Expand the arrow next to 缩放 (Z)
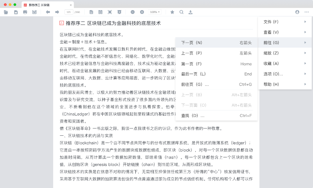Image resolution: width=313 pixels, height=188 pixels. pyautogui.click(x=305, y=53)
